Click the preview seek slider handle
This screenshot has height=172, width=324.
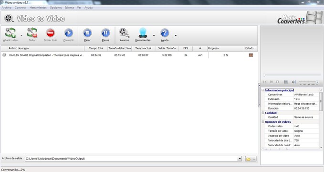(x=264, y=75)
